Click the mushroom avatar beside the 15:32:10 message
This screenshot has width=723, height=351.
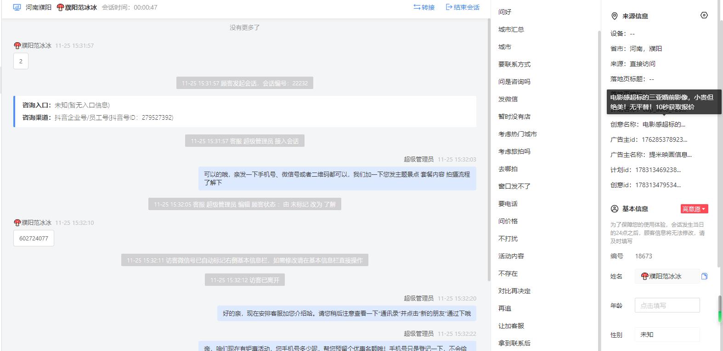pos(17,223)
